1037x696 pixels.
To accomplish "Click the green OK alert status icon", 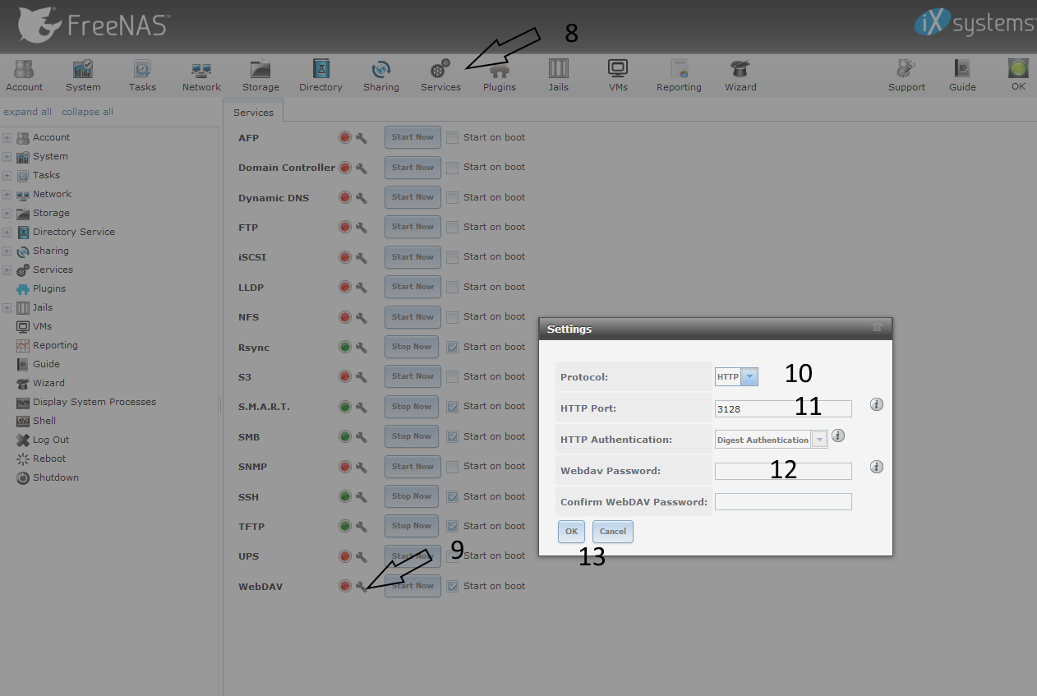I will [x=1018, y=69].
